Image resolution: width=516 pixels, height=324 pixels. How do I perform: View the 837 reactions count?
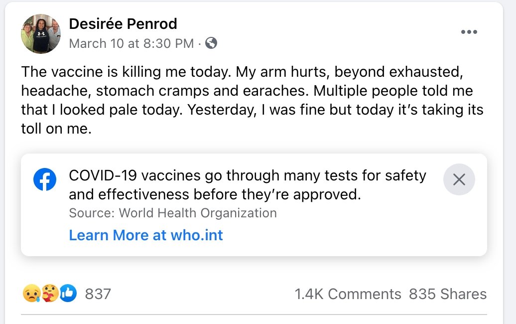pyautogui.click(x=98, y=294)
